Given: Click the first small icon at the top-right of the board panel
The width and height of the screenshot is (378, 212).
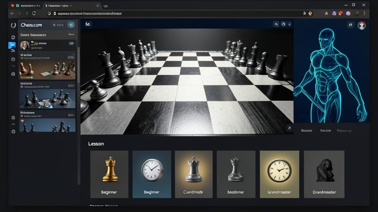Looking at the screenshot, I should point(276,24).
